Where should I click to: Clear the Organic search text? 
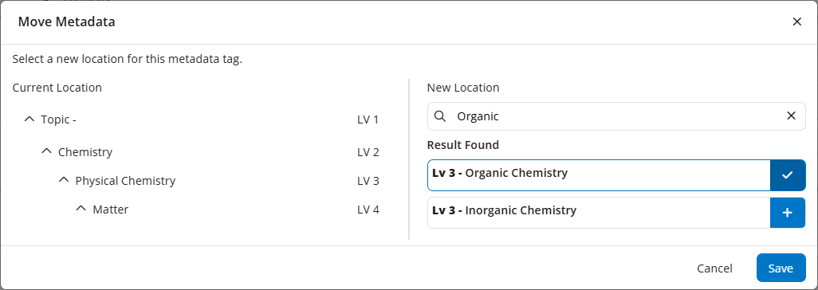coord(792,116)
